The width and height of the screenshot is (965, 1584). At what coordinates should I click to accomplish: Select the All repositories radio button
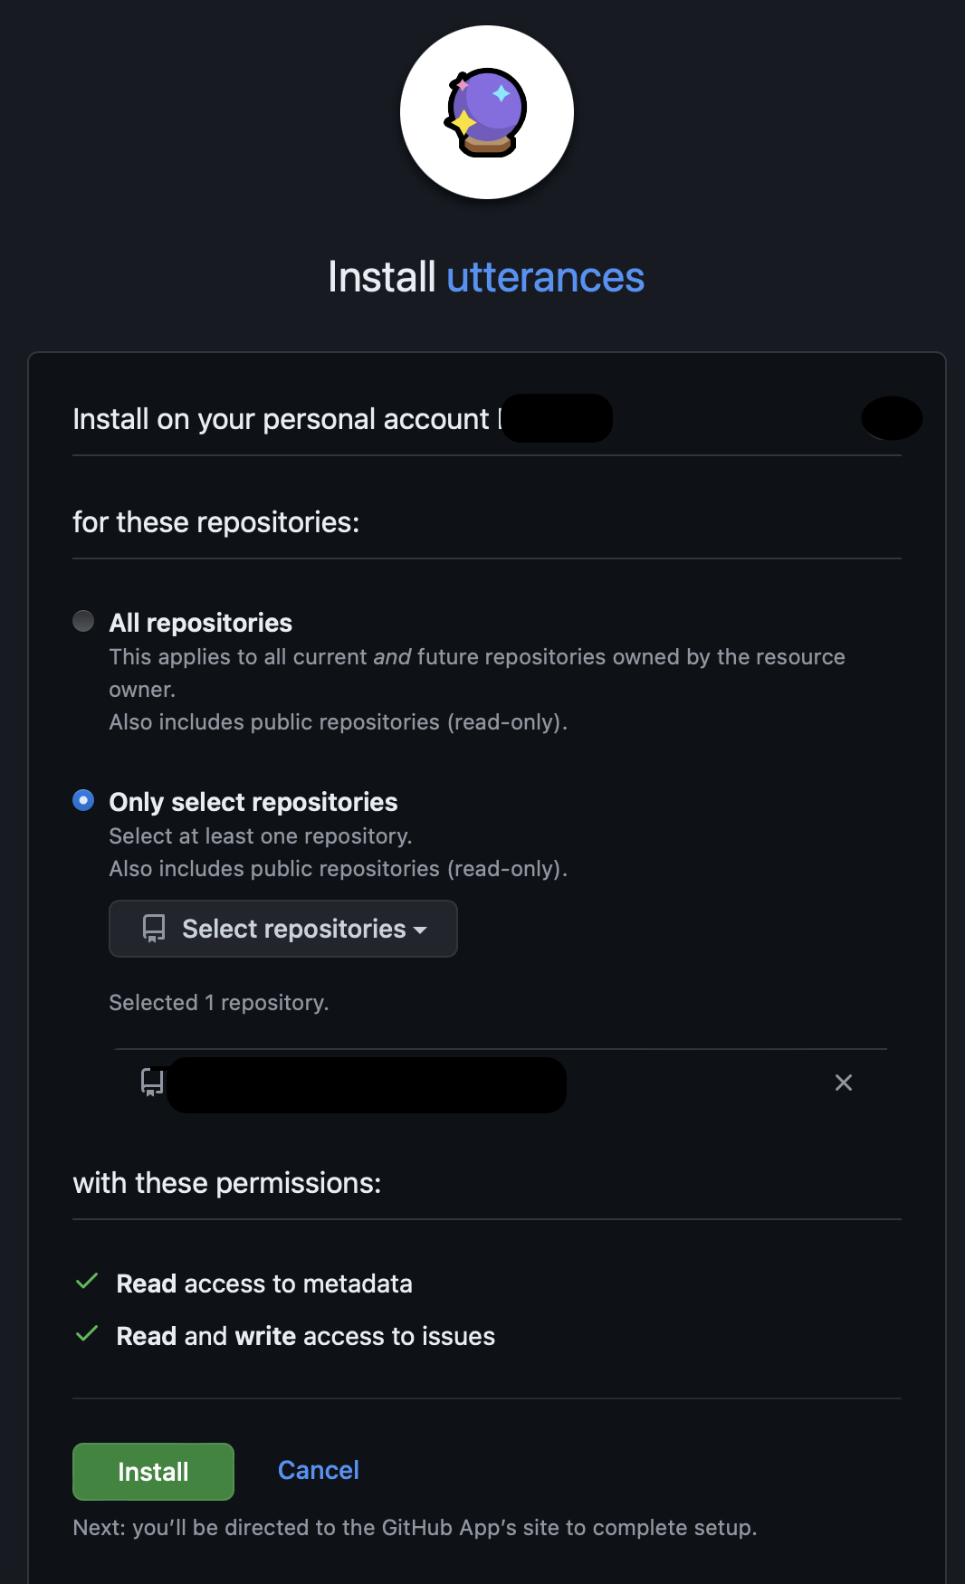[83, 621]
